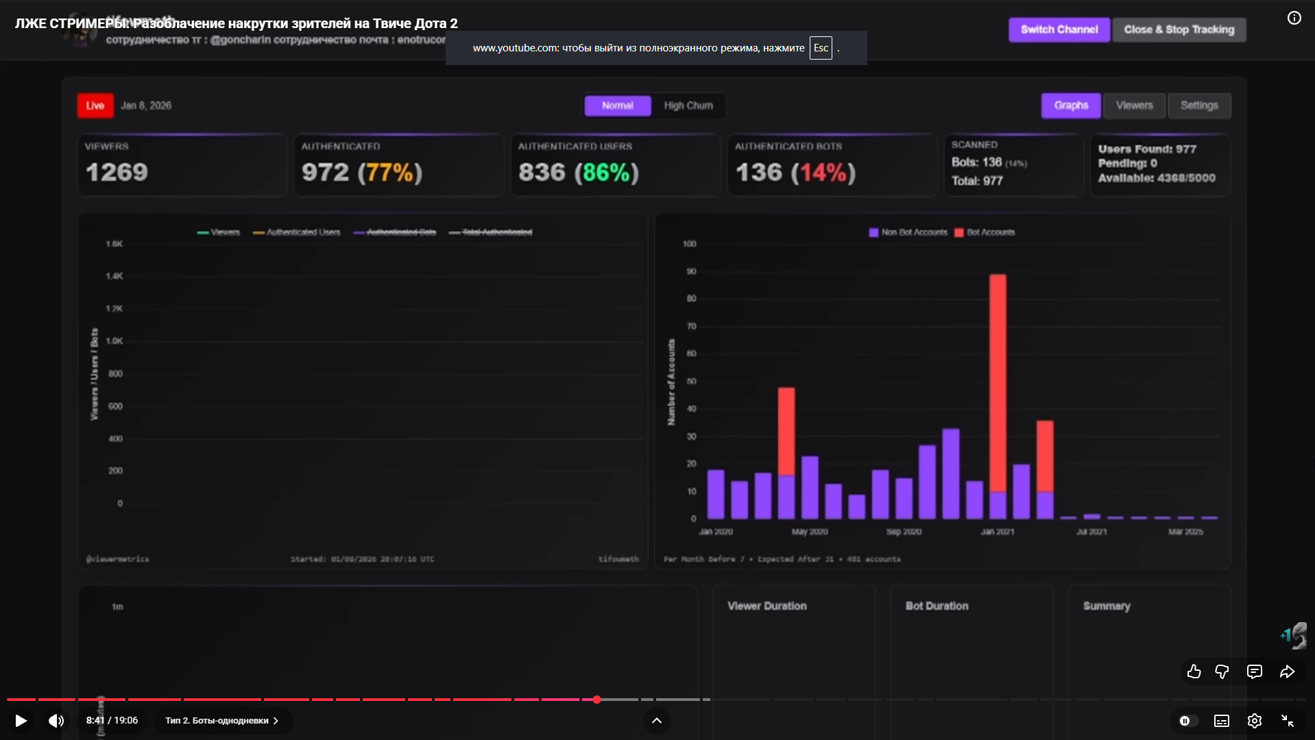Click the date "Jan 8, 2026"
Image resolution: width=1315 pixels, height=740 pixels.
[146, 106]
